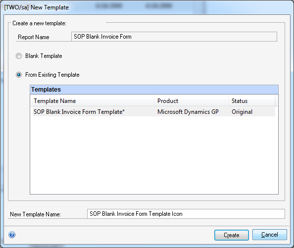Click the Original status cell
The image size is (294, 248).
[x=242, y=112]
